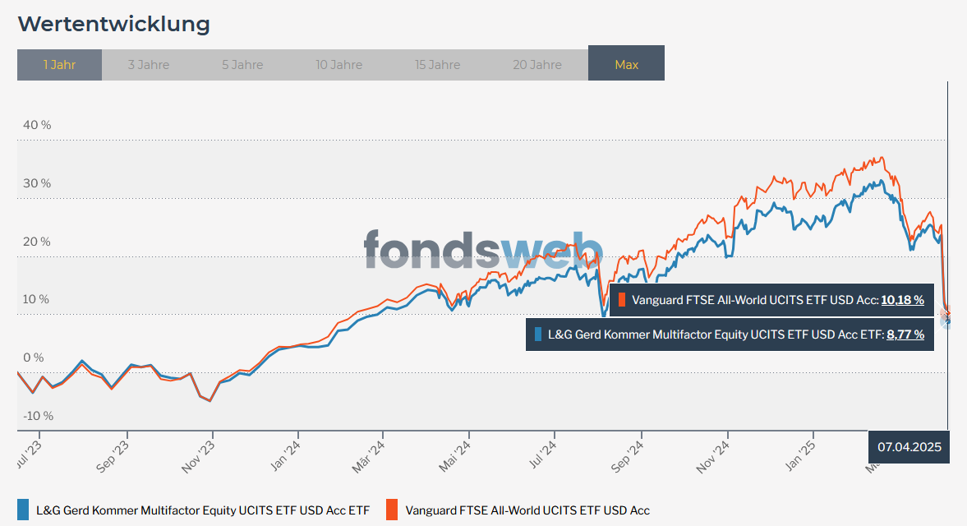Click the 40 % y-axis label
967x526 pixels.
tap(37, 125)
